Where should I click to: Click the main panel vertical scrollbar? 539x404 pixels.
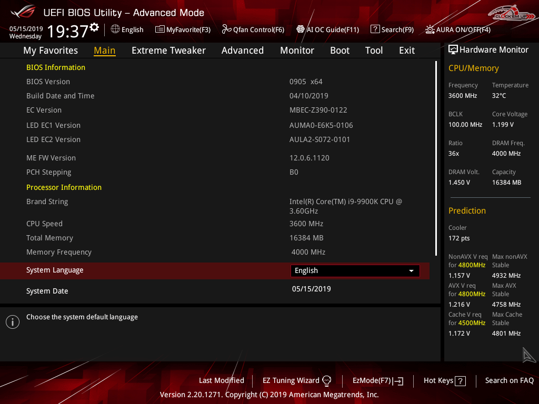pyautogui.click(x=436, y=158)
